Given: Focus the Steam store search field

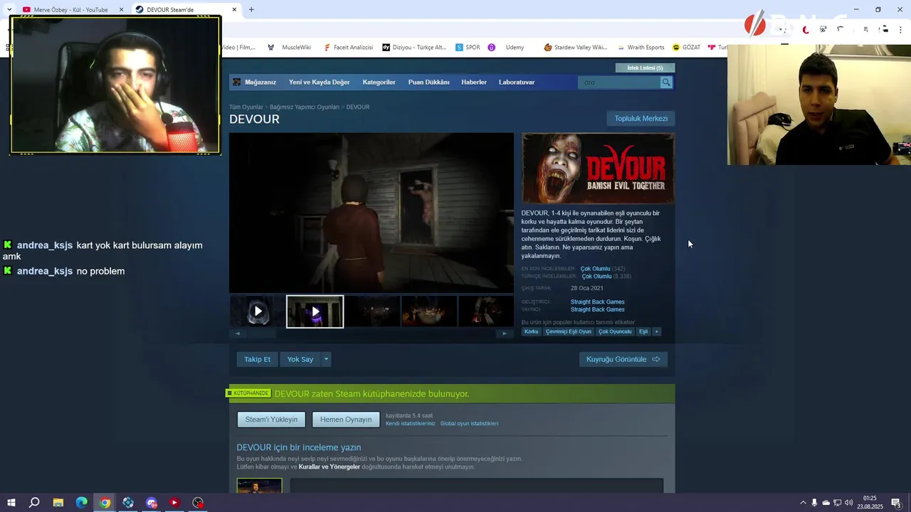Looking at the screenshot, I should [x=619, y=82].
